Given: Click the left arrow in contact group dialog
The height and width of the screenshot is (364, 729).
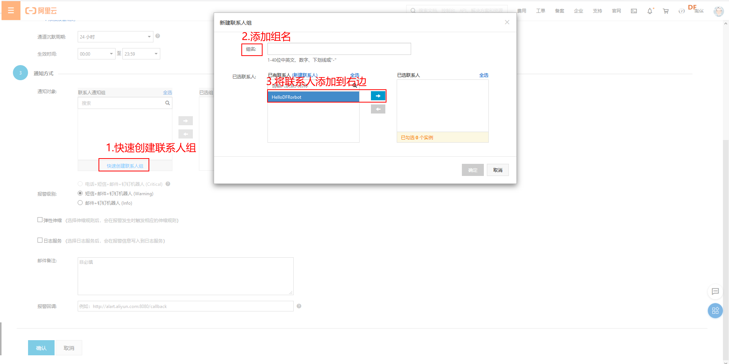Looking at the screenshot, I should click(x=378, y=109).
